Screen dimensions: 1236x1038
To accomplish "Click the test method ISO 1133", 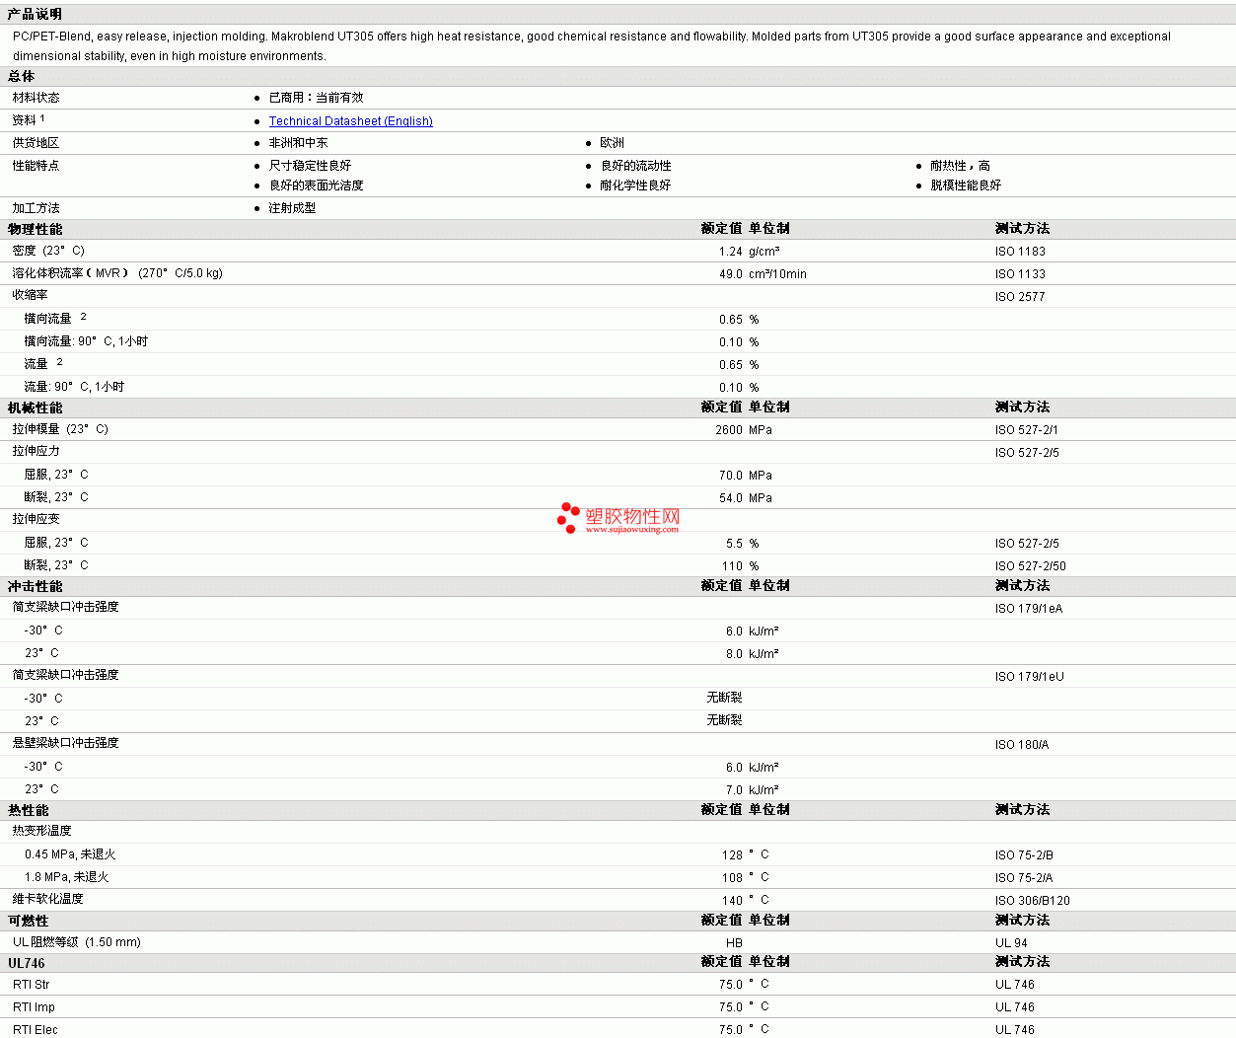I will pos(1020,274).
